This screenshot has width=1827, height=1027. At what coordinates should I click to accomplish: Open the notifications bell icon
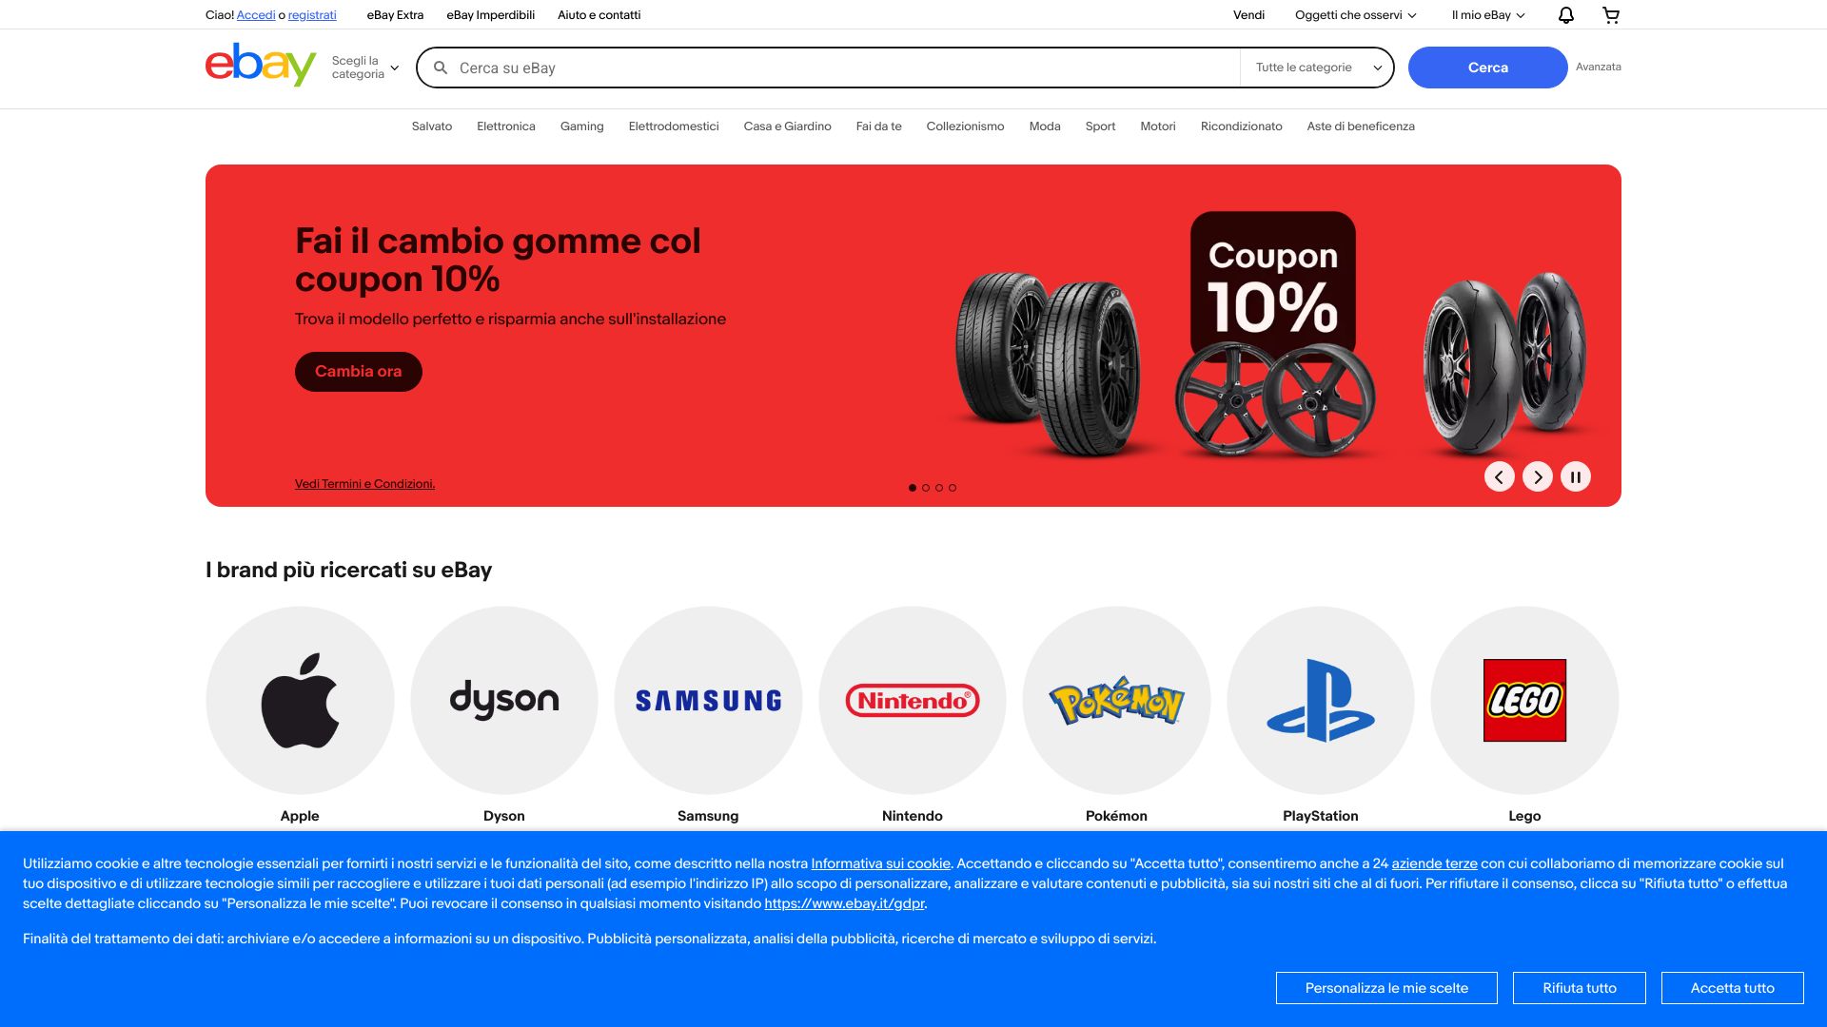(x=1565, y=15)
